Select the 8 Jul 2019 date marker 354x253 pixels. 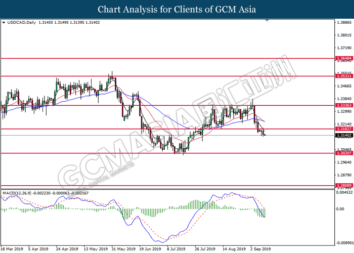coord(174,249)
